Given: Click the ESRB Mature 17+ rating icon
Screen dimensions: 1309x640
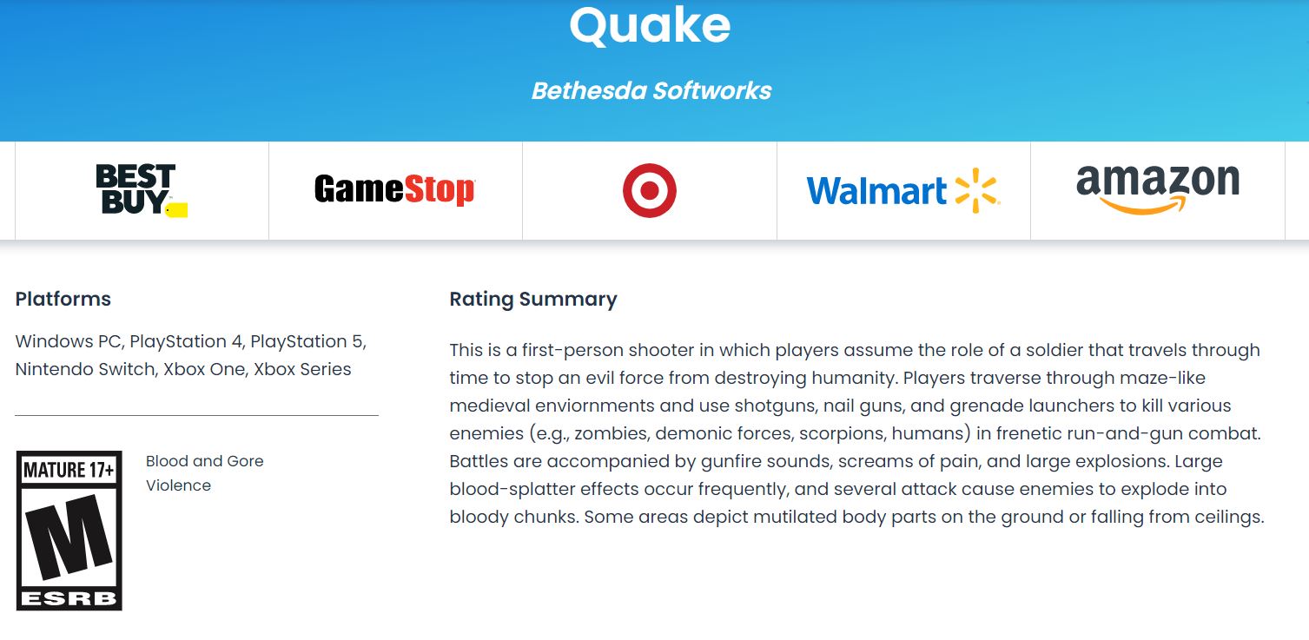Looking at the screenshot, I should click(69, 531).
